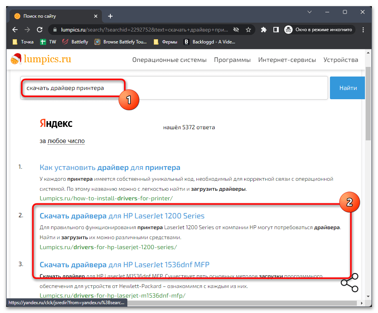Open new tab with plus button
Viewport: 378px width, 313px height.
[110, 16]
